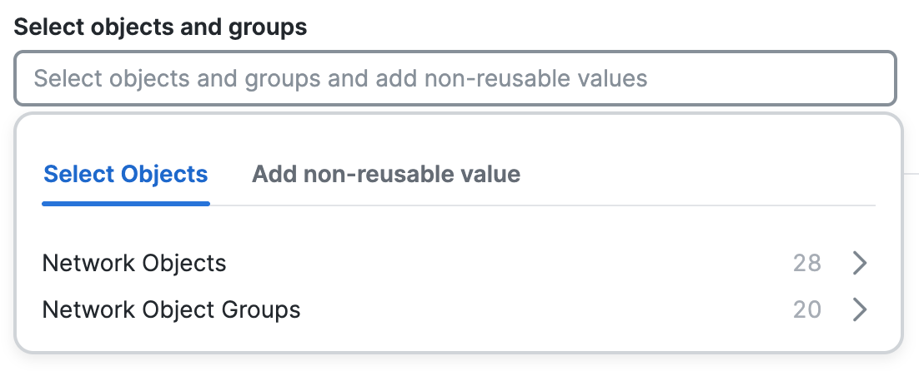Expand the Network Object Groups chevron arrow

[x=861, y=310]
